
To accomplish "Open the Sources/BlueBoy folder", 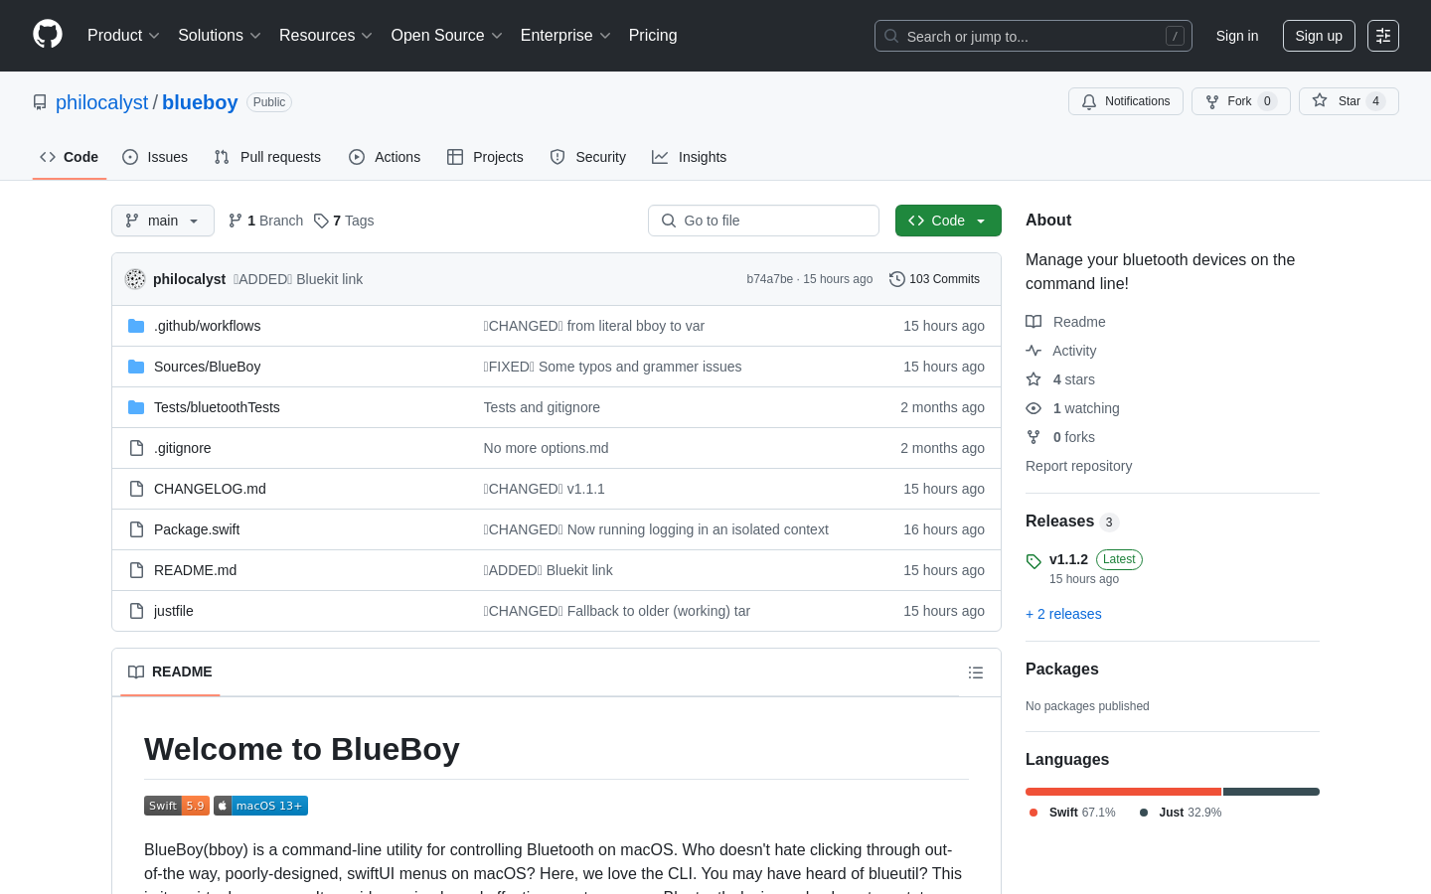I will pos(208,367).
